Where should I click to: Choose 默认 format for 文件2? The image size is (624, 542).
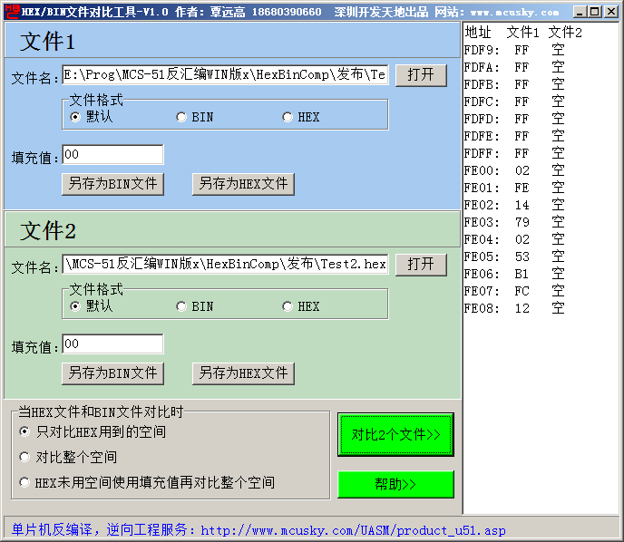(x=75, y=307)
